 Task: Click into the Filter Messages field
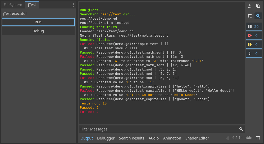(x=159, y=129)
